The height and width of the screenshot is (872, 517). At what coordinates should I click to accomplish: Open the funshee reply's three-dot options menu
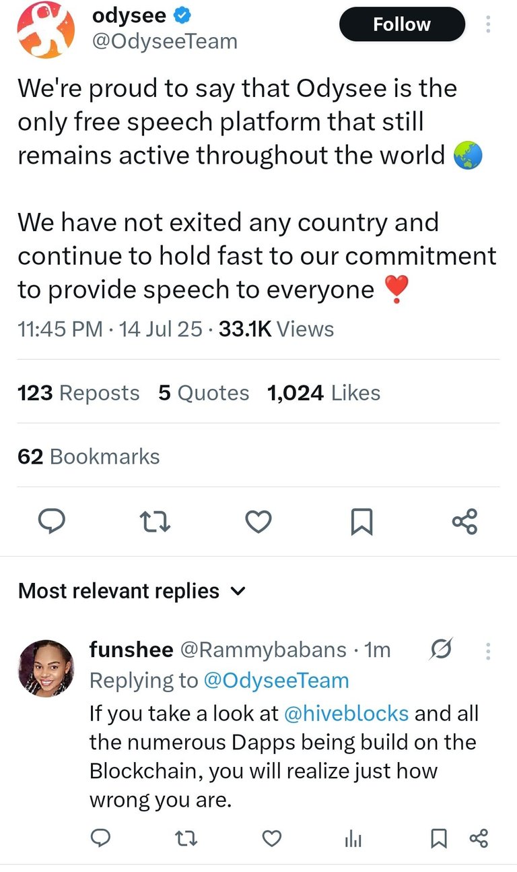[488, 650]
